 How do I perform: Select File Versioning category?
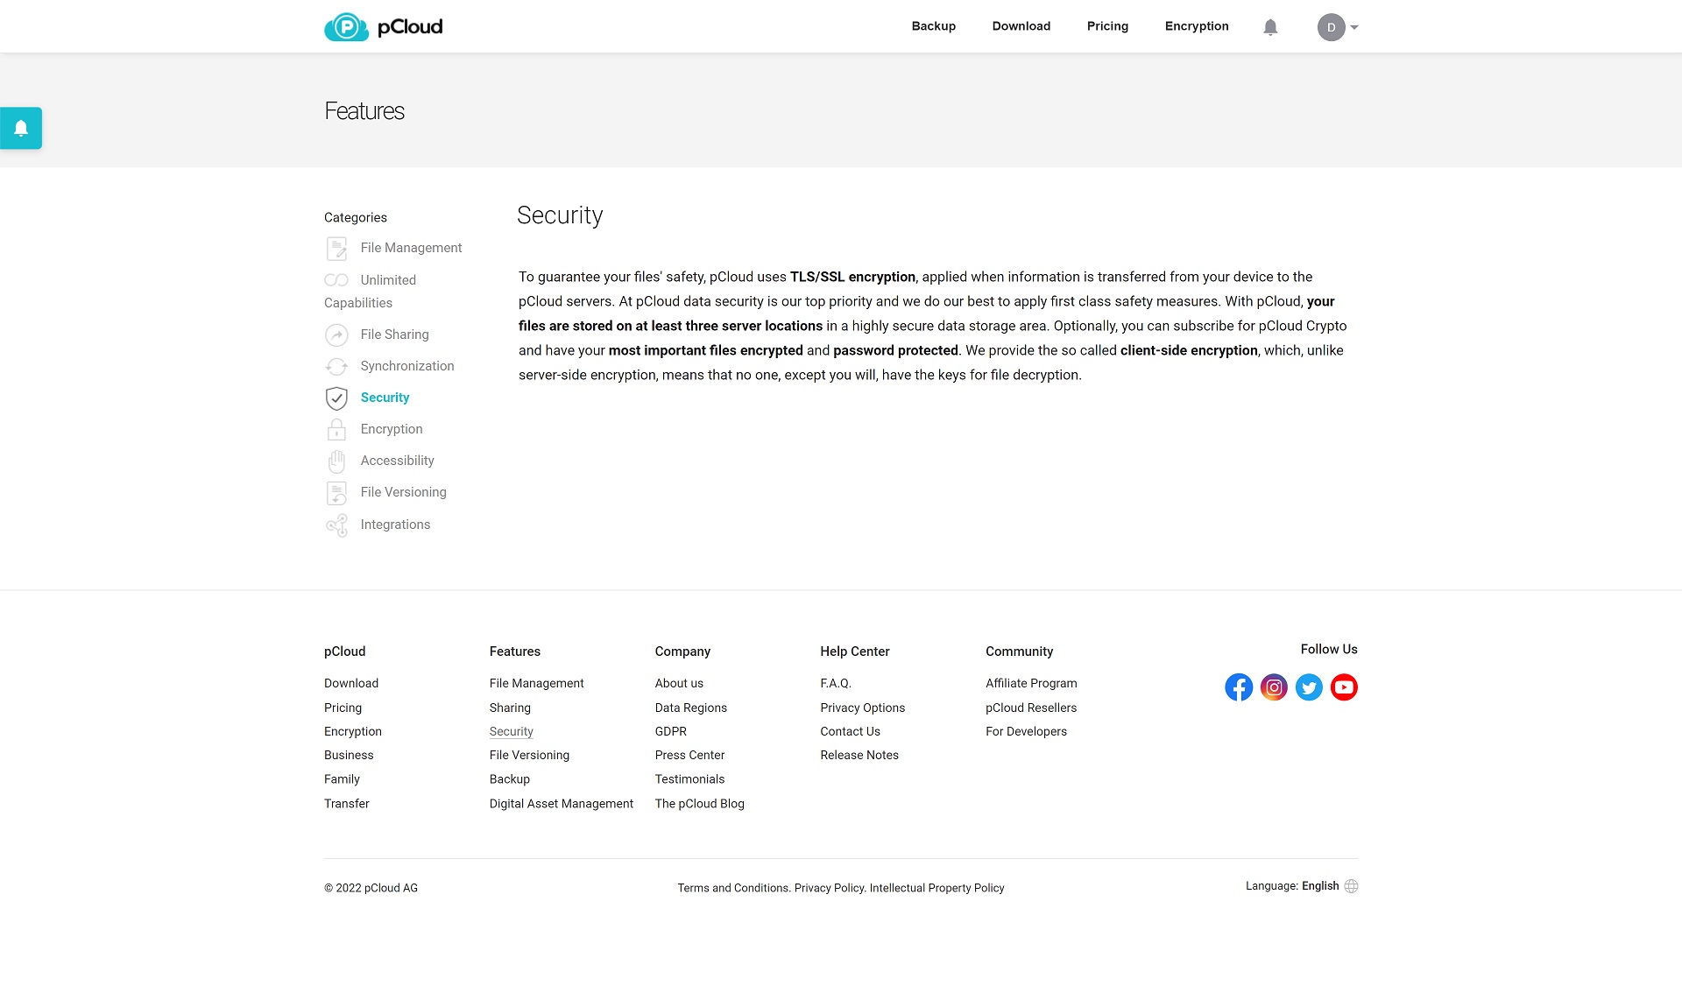click(x=403, y=492)
